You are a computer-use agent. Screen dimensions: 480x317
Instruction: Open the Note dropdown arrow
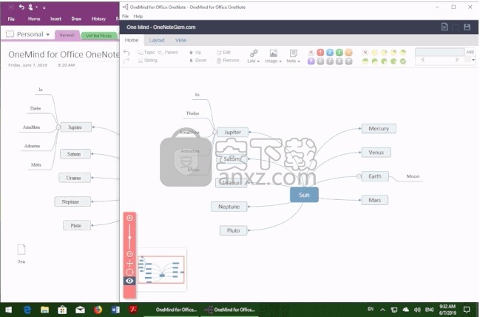299,61
